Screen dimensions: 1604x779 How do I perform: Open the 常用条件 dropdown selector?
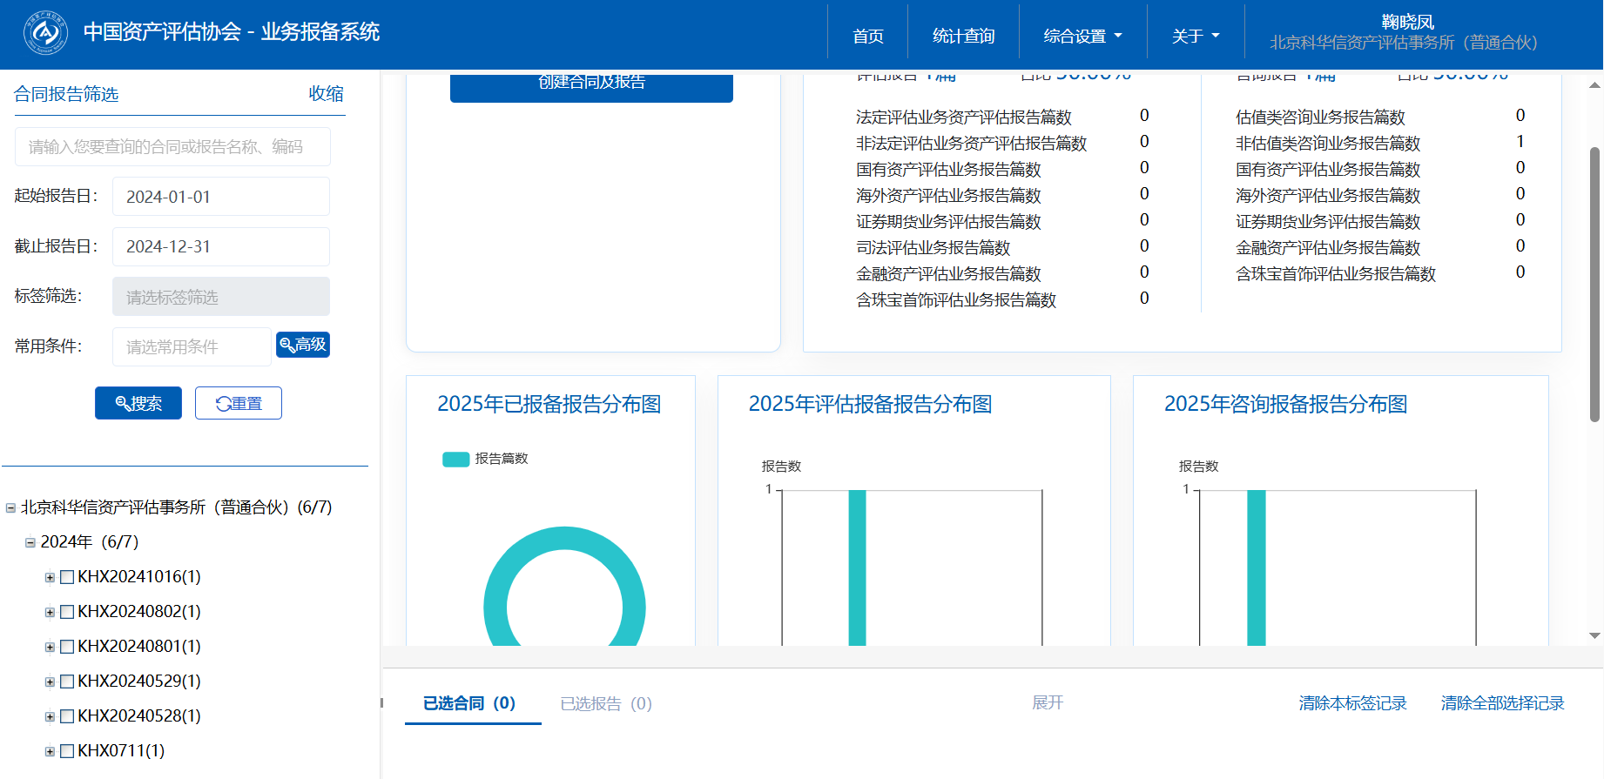tap(192, 347)
